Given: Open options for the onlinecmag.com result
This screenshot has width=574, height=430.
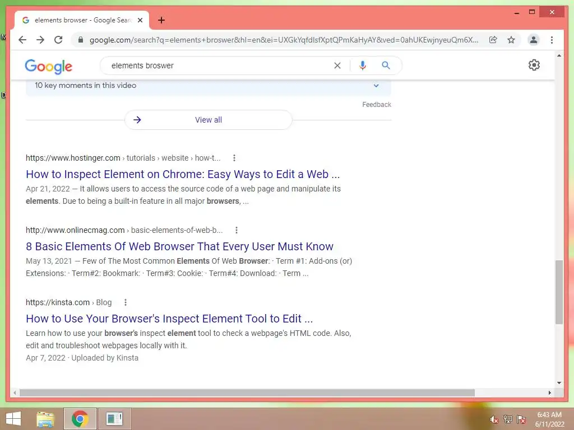Looking at the screenshot, I should pos(237,230).
